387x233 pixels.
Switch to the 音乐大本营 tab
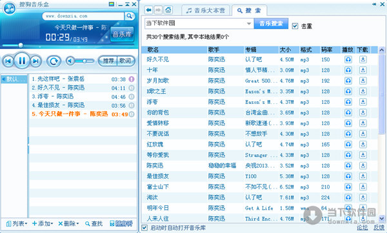[x=206, y=10]
